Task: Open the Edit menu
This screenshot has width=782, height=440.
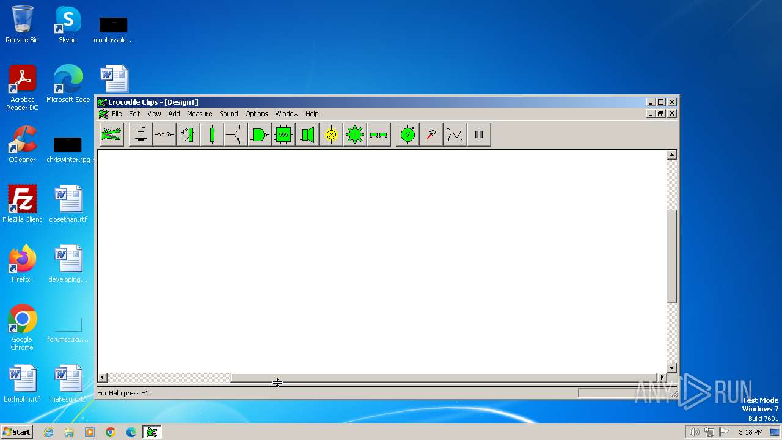Action: [134, 114]
